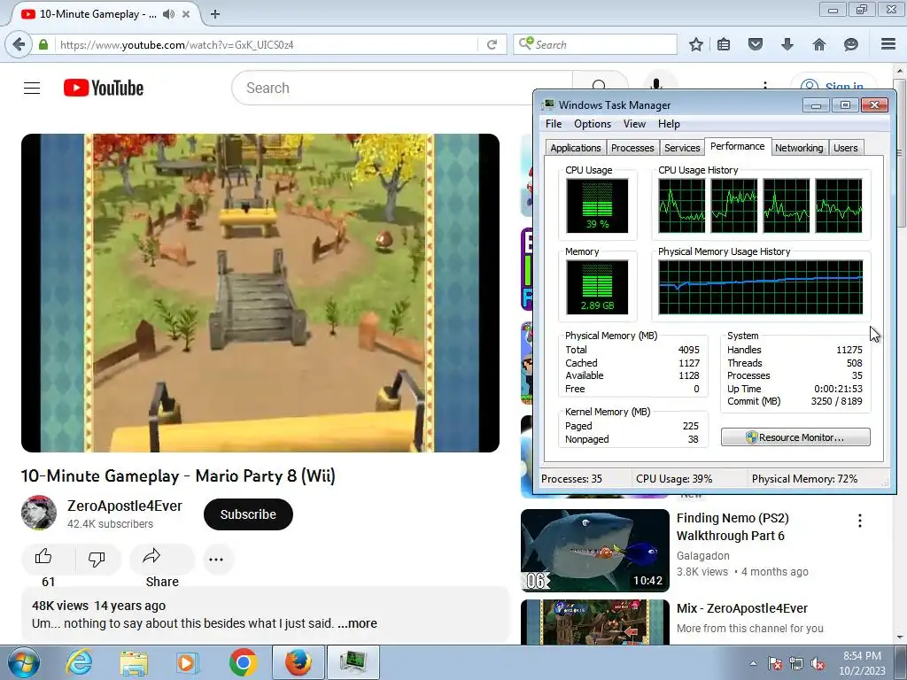Image resolution: width=907 pixels, height=680 pixels.
Task: Switch to the Services tab
Action: click(x=682, y=148)
